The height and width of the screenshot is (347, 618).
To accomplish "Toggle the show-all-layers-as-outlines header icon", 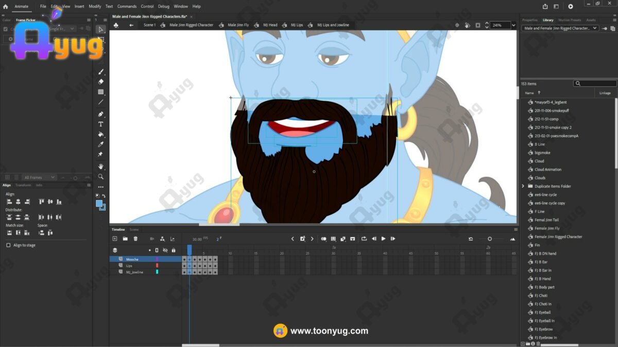I will point(157,250).
